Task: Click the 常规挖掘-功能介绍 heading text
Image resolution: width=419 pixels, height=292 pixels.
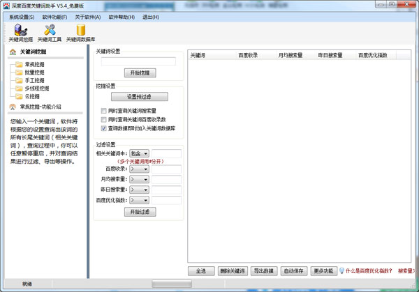Action: 41,107
